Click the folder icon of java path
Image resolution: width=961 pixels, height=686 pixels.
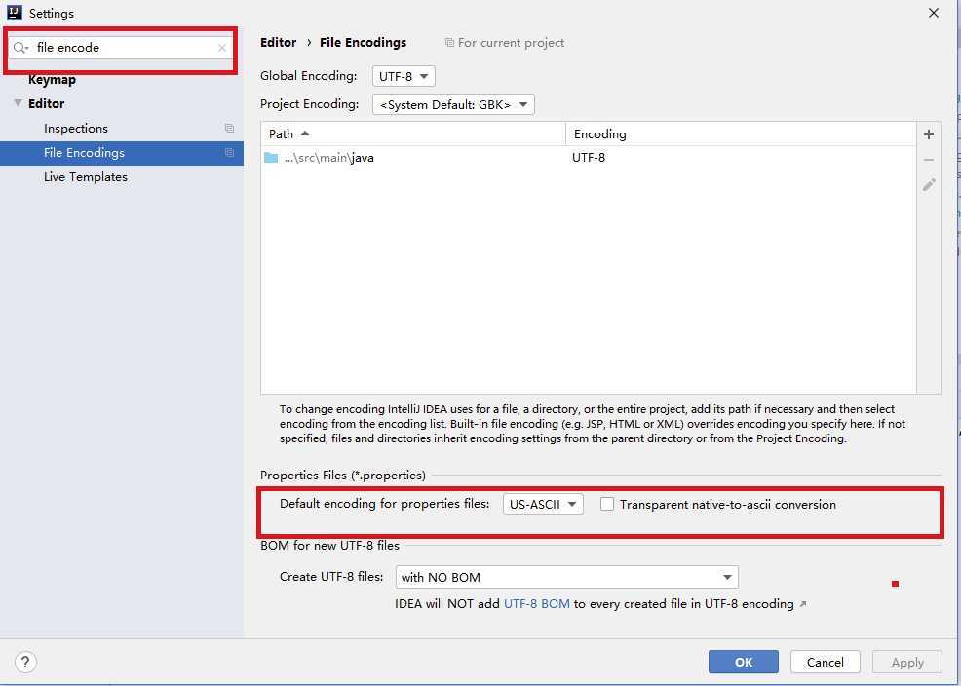(271, 158)
